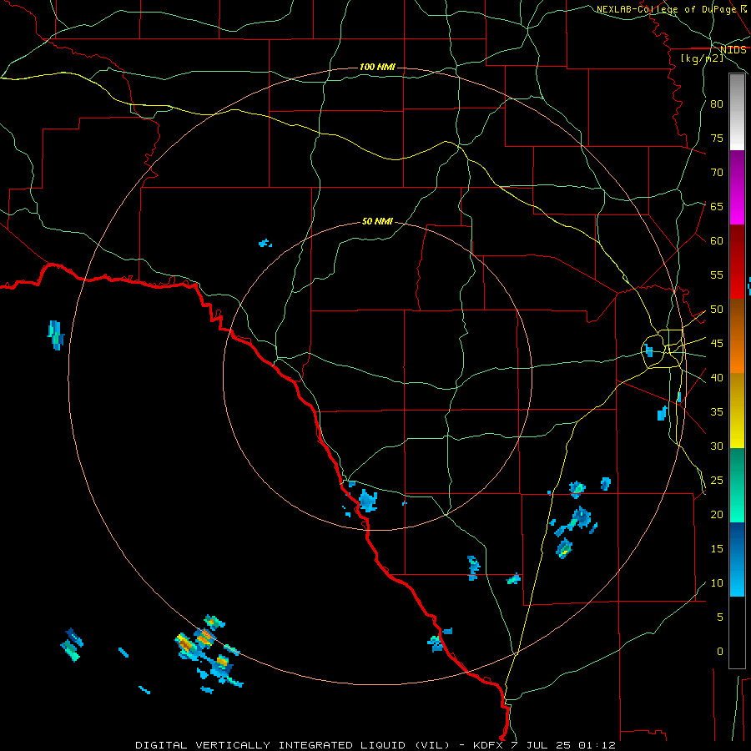Viewport: 751px width, 751px height.
Task: Click the 60 value on the scale
Action: 717,241
